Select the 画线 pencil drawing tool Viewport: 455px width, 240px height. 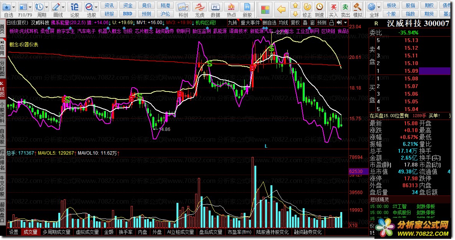tap(56, 7)
